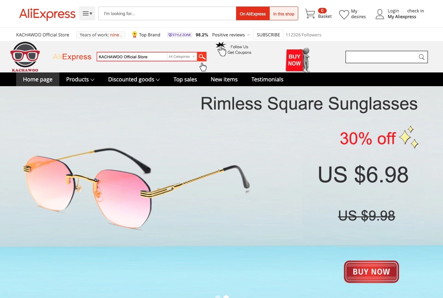Click the magnifier in the right search box

point(422,57)
